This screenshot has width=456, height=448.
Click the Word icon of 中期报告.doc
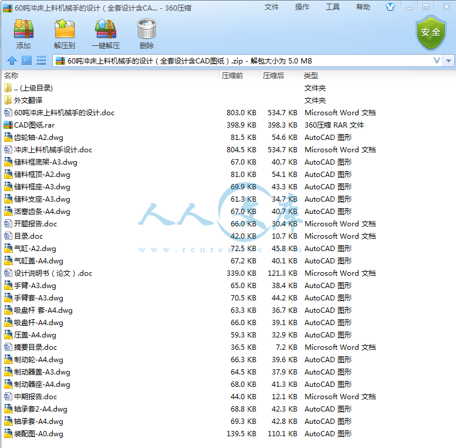[8, 396]
